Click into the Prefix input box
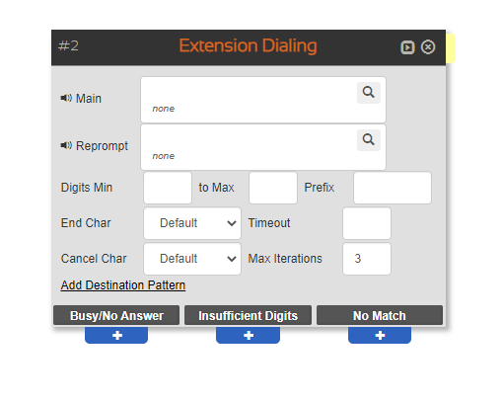The height and width of the screenshot is (402, 503). [393, 188]
